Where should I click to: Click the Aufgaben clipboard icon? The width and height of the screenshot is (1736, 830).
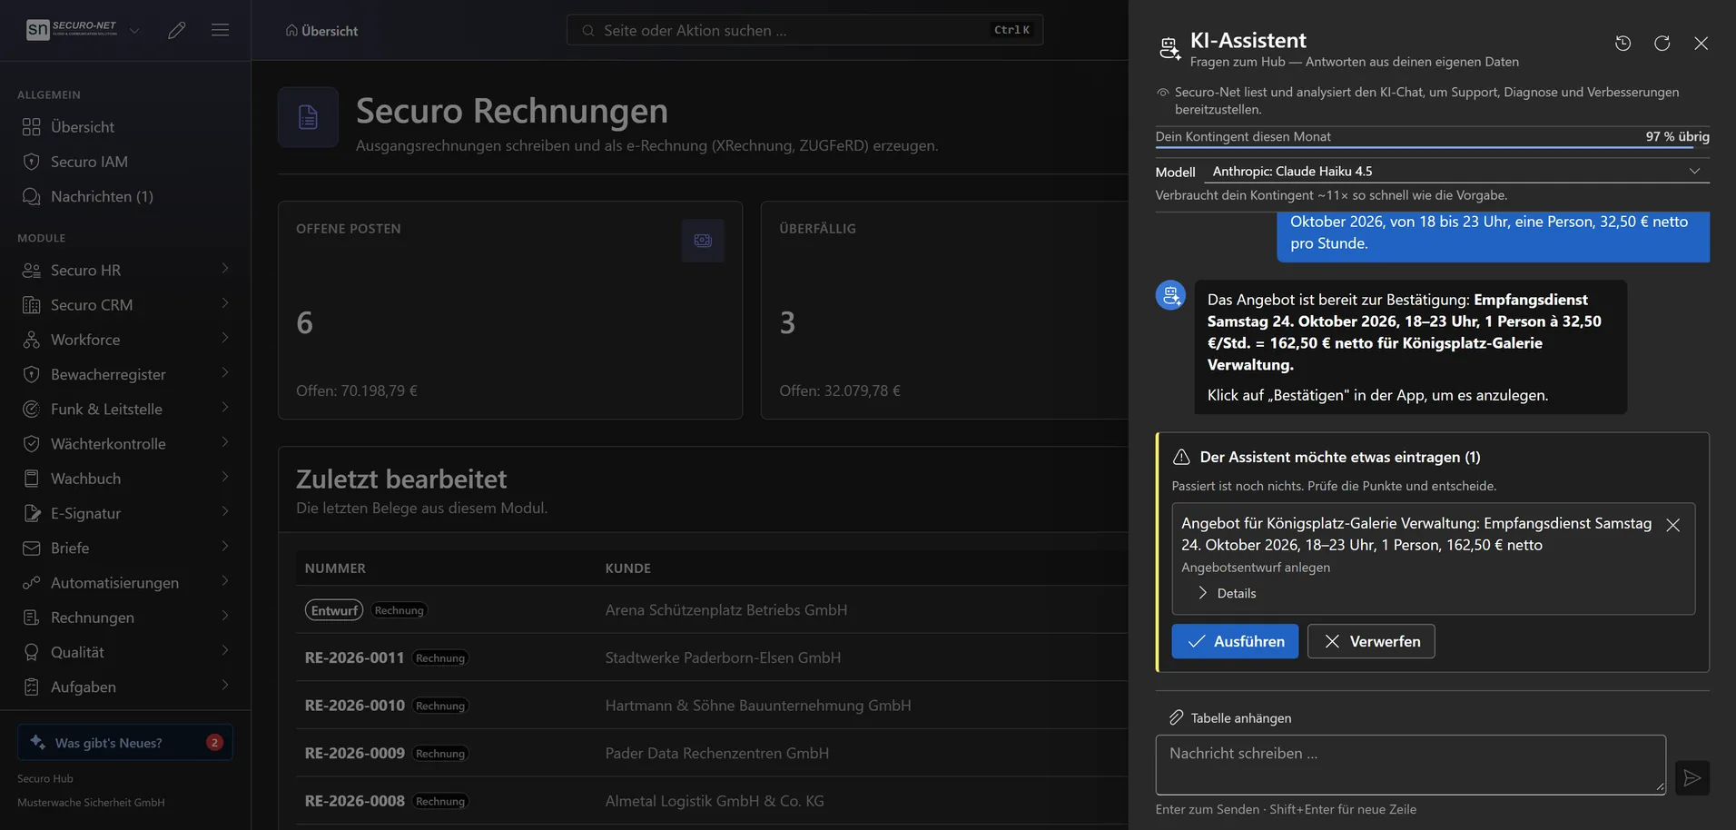point(32,687)
